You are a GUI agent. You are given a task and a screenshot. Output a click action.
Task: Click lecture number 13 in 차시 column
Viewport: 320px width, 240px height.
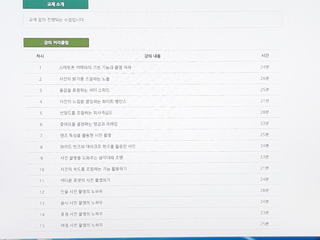(x=42, y=203)
